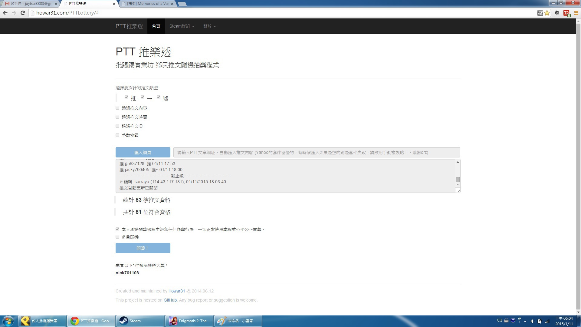Click the browser back arrow
The image size is (581, 327).
pos(5,13)
